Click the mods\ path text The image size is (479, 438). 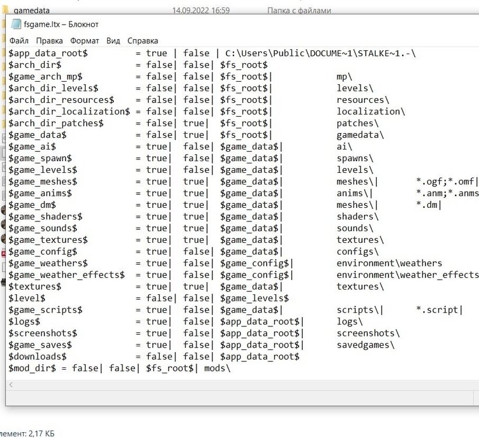pos(217,368)
